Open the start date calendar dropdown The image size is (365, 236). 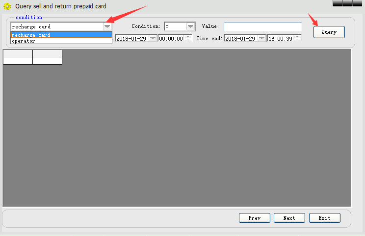[153, 38]
